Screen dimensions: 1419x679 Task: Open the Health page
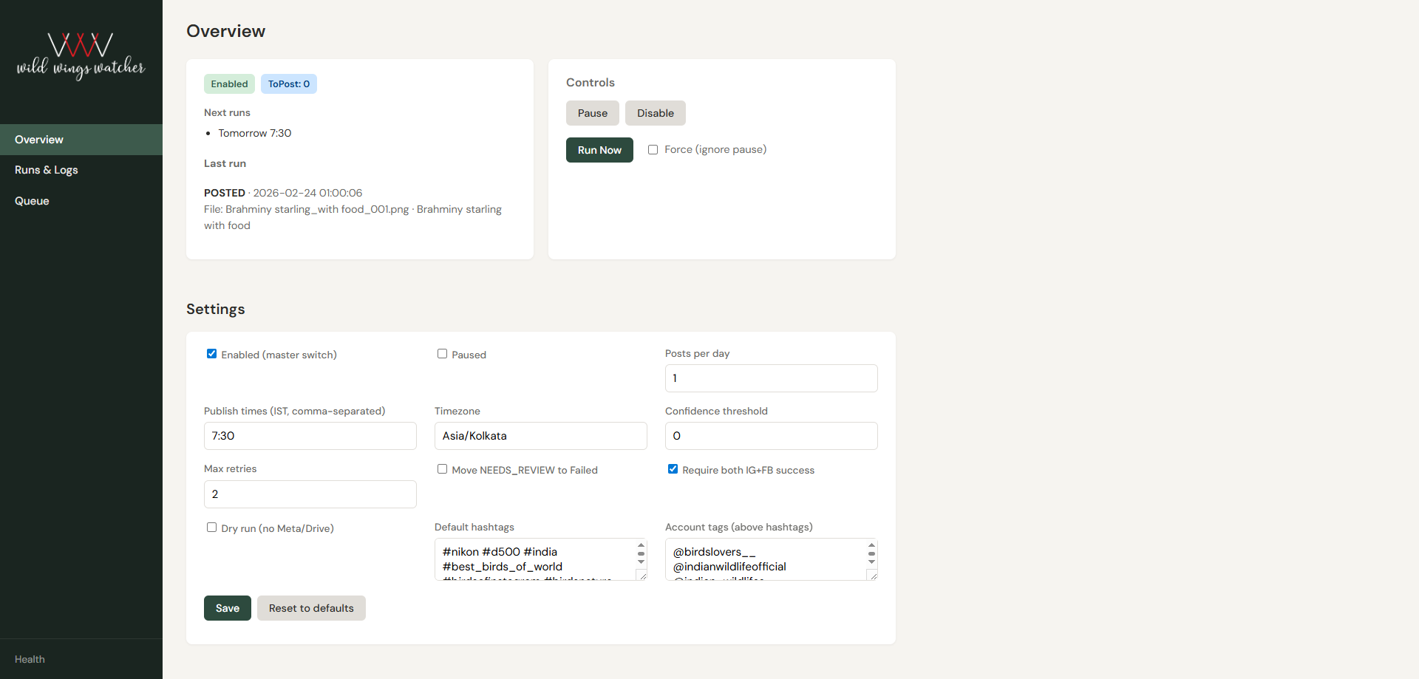coord(30,659)
